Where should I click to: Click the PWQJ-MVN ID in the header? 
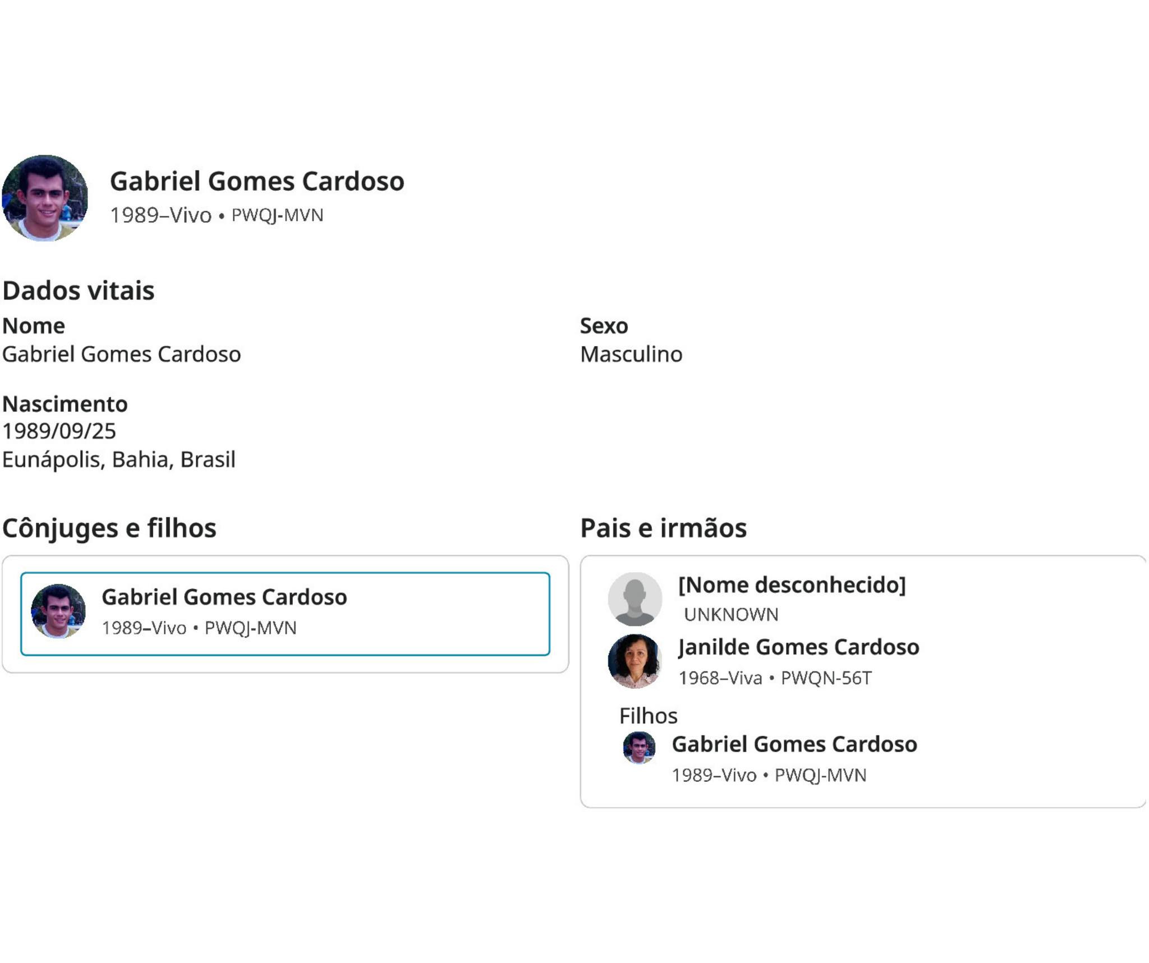(277, 215)
